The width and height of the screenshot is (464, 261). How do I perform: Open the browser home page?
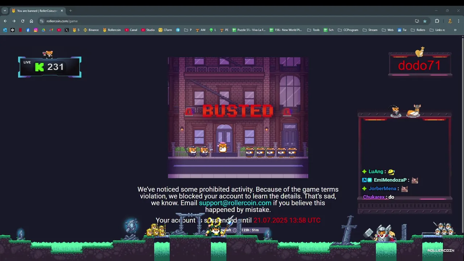point(31,21)
